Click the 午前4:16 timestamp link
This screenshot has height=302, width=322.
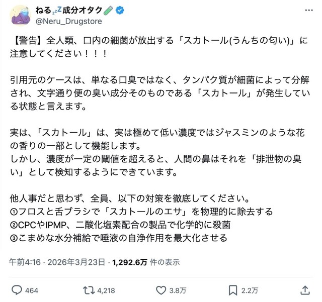point(24,262)
